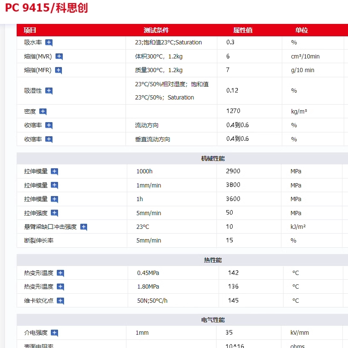The width and height of the screenshot is (348, 348).
Task: Click the unit kJ/m²
Action: tap(298, 227)
